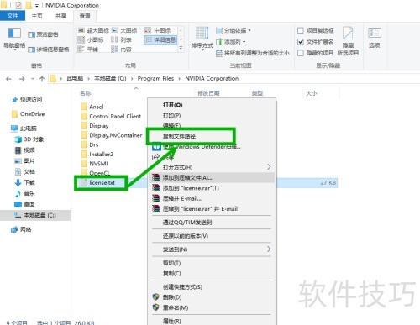Uncheck file name extensions checkbox
This screenshot has height=325, width=420.
[301, 42]
